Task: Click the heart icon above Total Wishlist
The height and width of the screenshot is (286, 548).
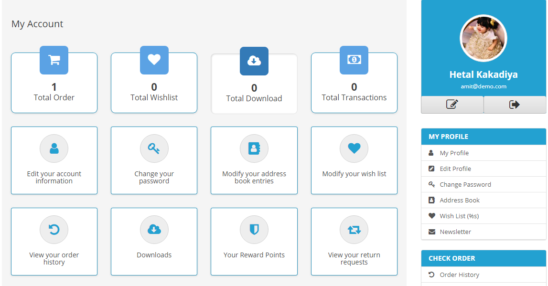Action: coord(154,60)
